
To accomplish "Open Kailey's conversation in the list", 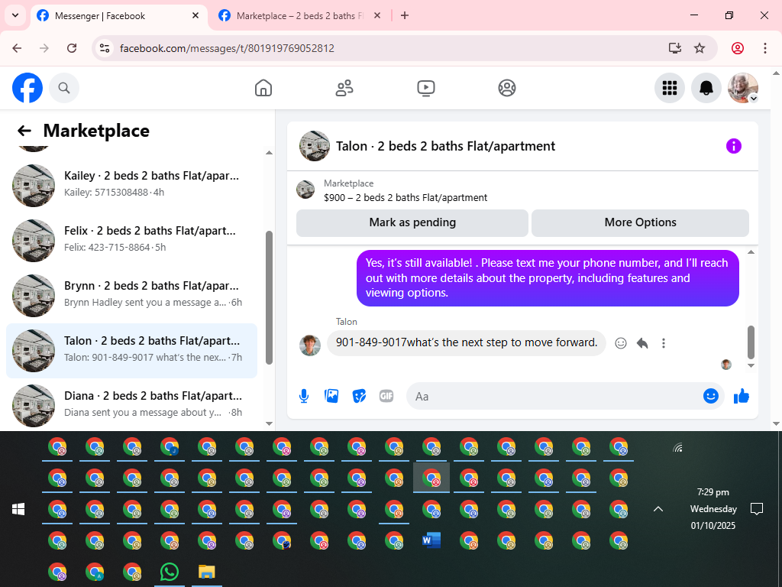I will 131,185.
